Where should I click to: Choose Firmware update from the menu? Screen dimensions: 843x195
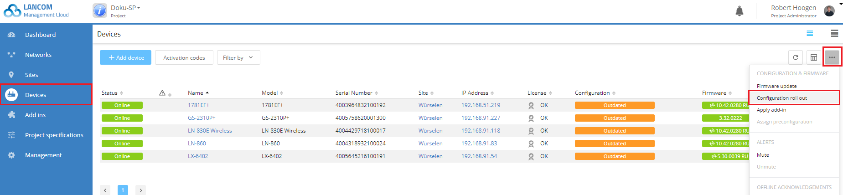coord(776,86)
